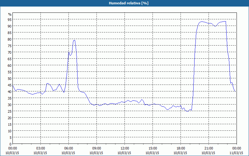Click the y-axis value '80'
The height and width of the screenshot is (156, 249).
[x=10, y=39]
